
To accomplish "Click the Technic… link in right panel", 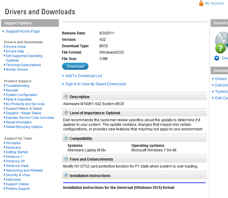I will [x=222, y=91].
